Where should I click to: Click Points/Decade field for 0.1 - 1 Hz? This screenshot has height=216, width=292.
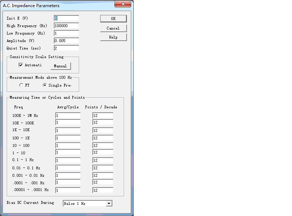103,160
